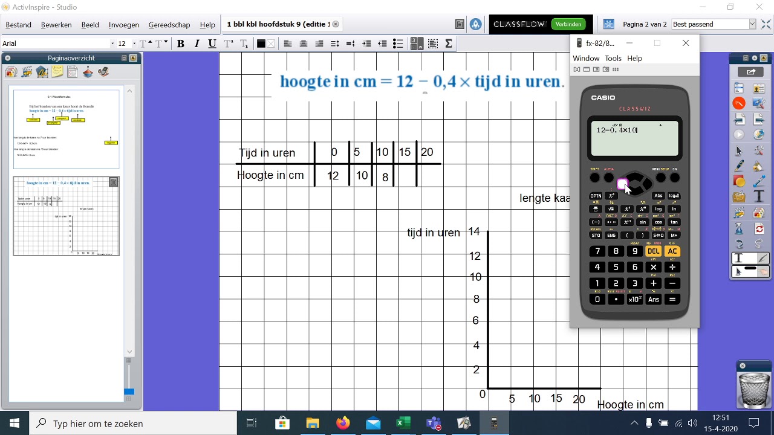Image resolution: width=774 pixels, height=435 pixels.
Task: Select the black text color swatch
Action: click(261, 43)
